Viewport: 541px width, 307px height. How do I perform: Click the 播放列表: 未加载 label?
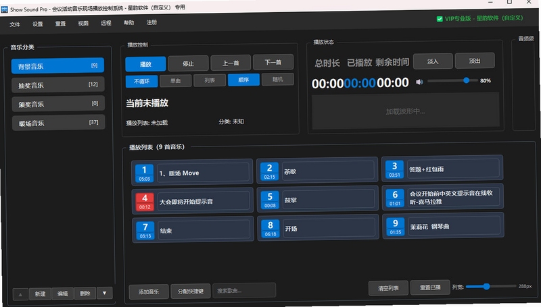pyautogui.click(x=147, y=123)
